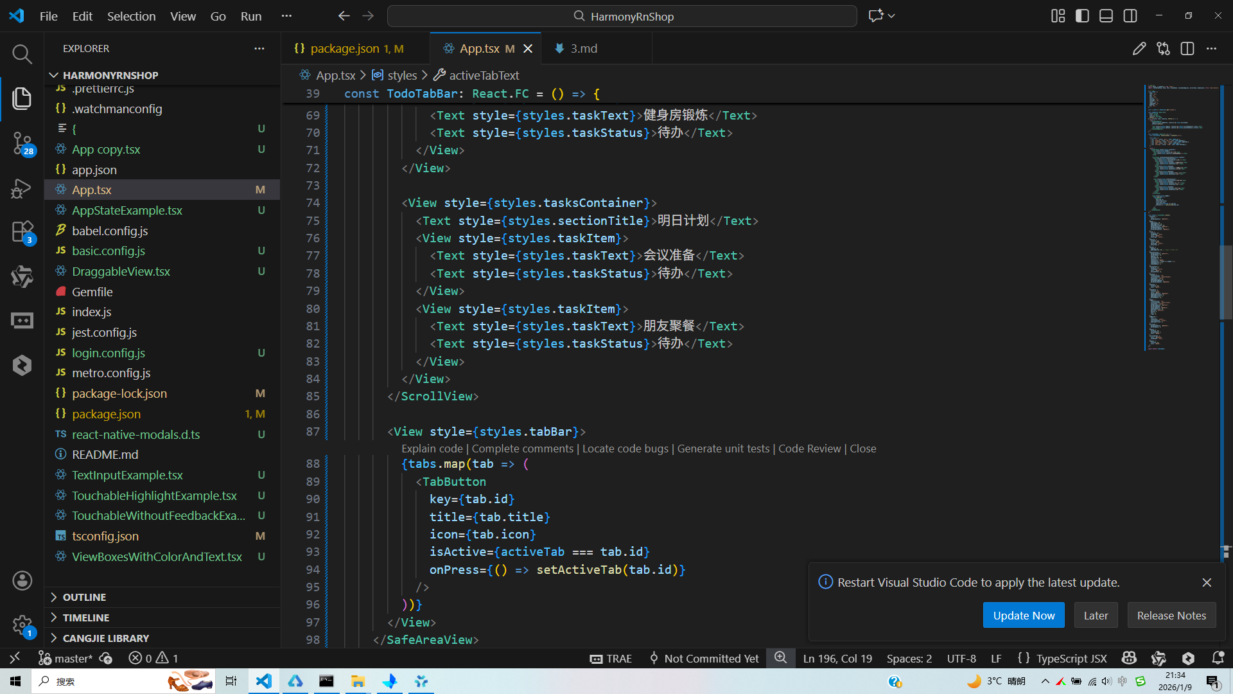Switch to the package.json tab
Image resolution: width=1233 pixels, height=694 pixels.
click(345, 49)
